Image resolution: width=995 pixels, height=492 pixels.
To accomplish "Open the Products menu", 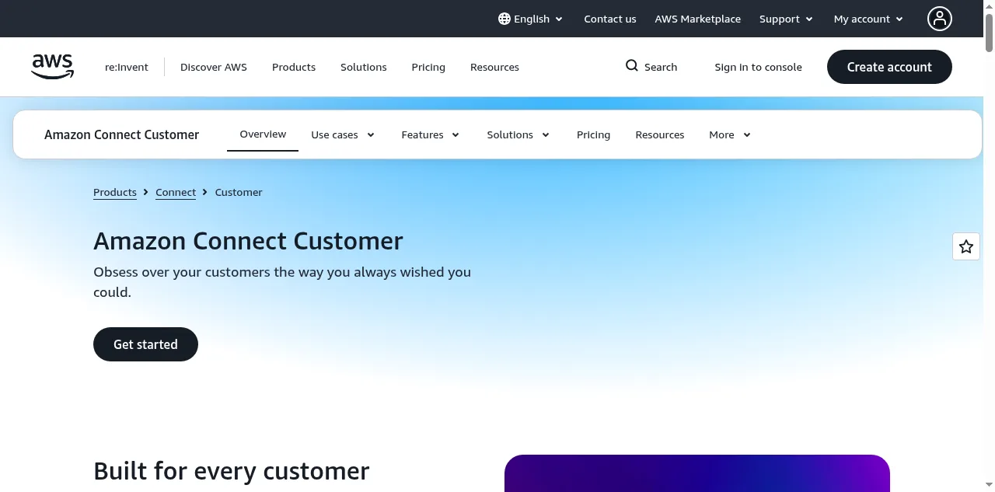I will pos(294,67).
